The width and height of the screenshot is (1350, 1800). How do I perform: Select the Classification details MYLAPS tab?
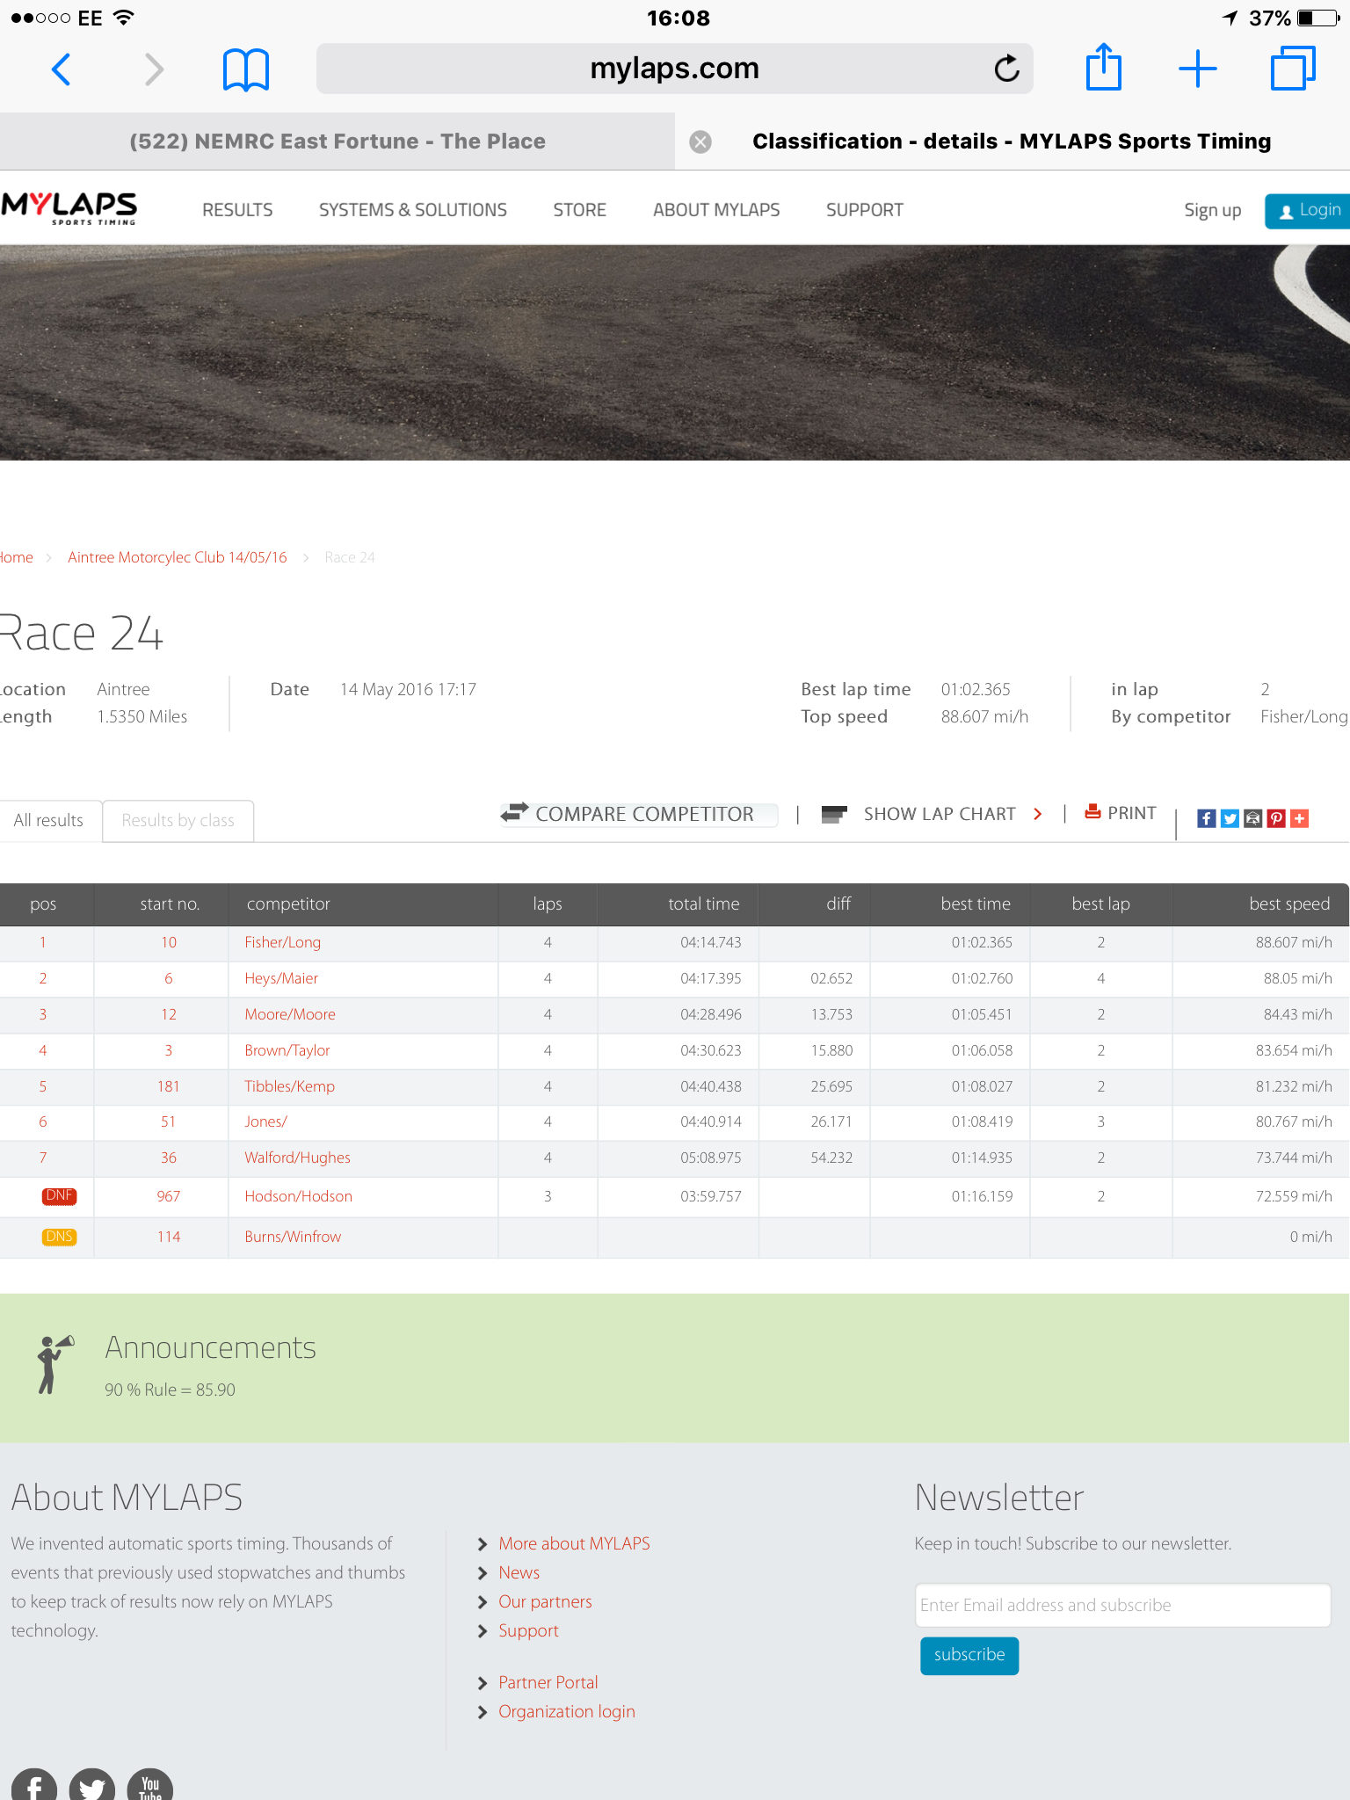(x=1012, y=142)
